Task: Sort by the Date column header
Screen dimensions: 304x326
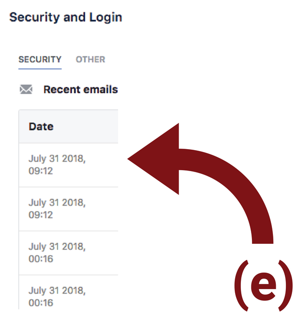Action: coord(41,127)
